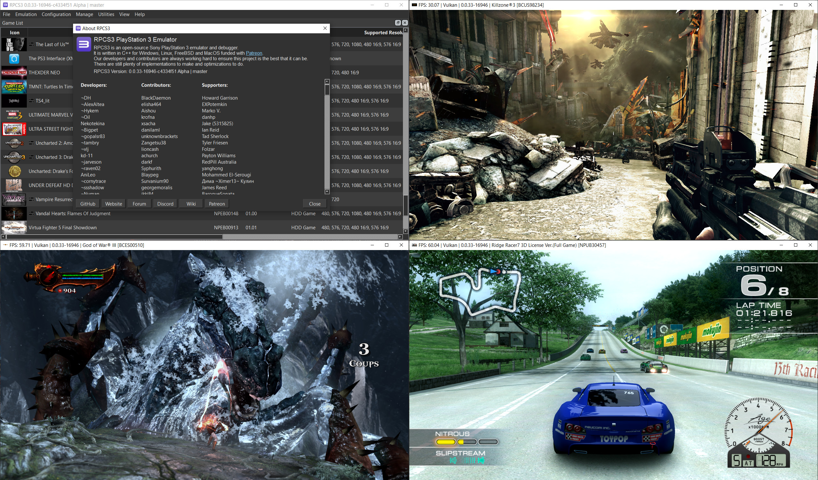Click the Discord button
The image size is (818, 480).
(165, 204)
